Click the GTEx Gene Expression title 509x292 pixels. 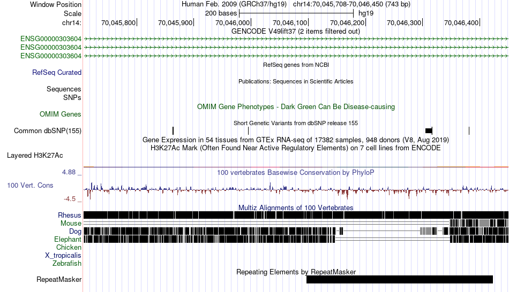[296, 140]
